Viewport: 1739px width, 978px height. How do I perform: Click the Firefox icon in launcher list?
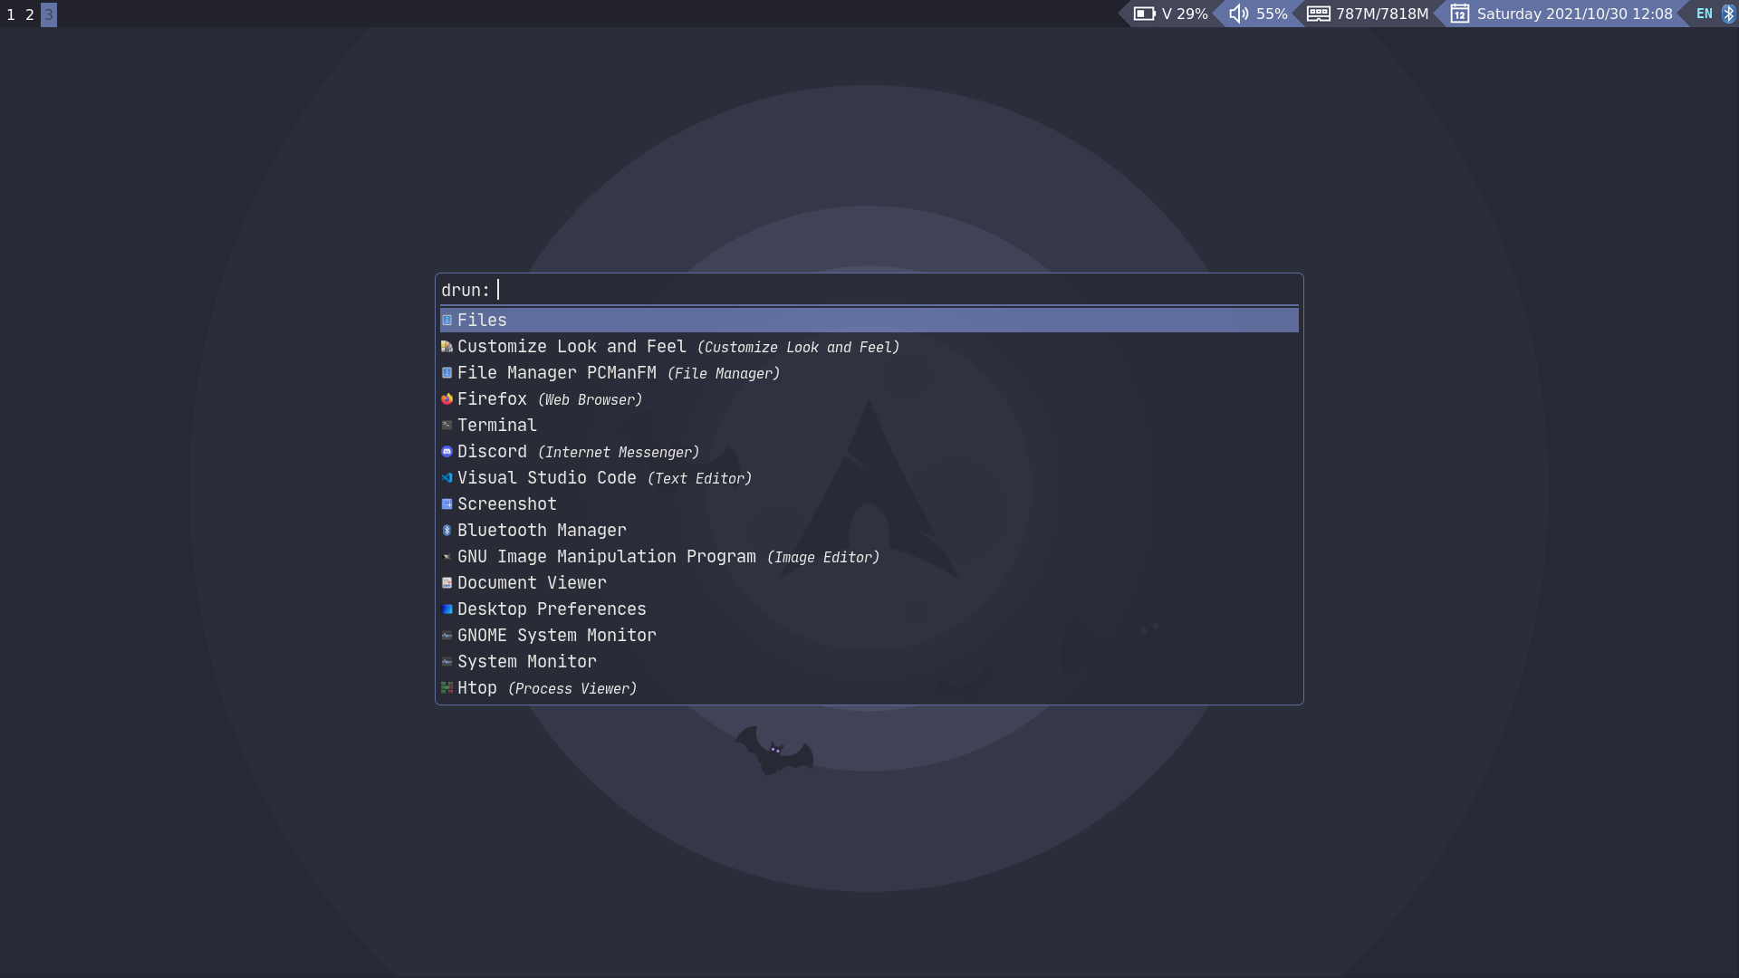click(x=447, y=399)
